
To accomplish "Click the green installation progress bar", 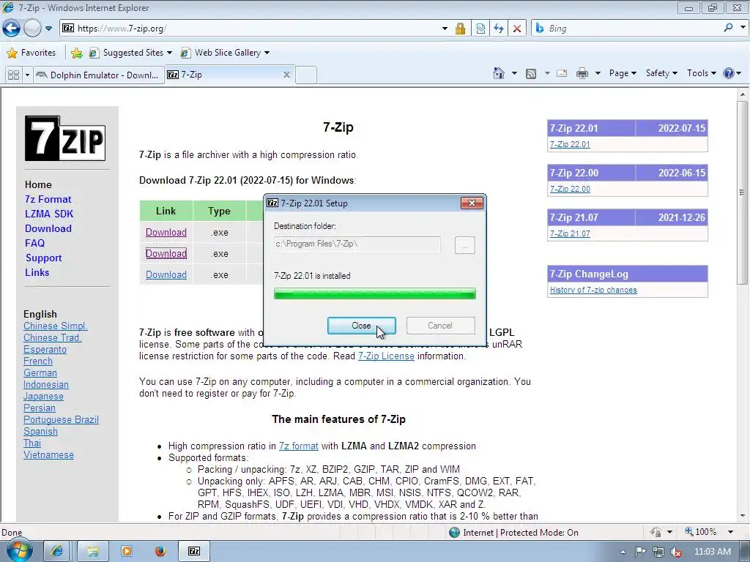I will pyautogui.click(x=374, y=293).
